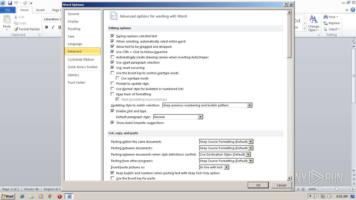
Task: Click Cancel in Word Options
Action: tap(281, 185)
